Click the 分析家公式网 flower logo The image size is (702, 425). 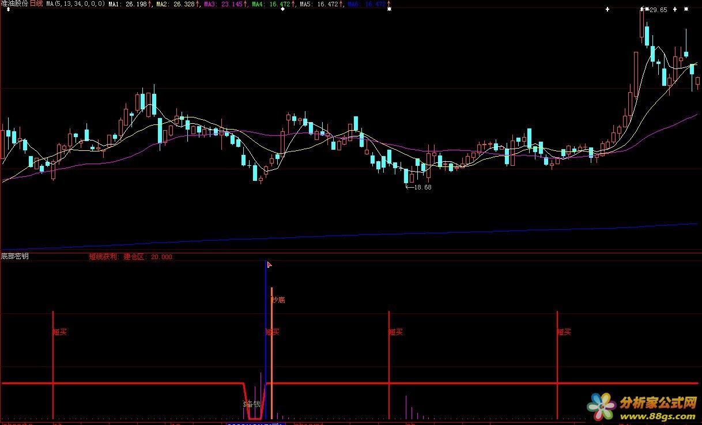[602, 407]
